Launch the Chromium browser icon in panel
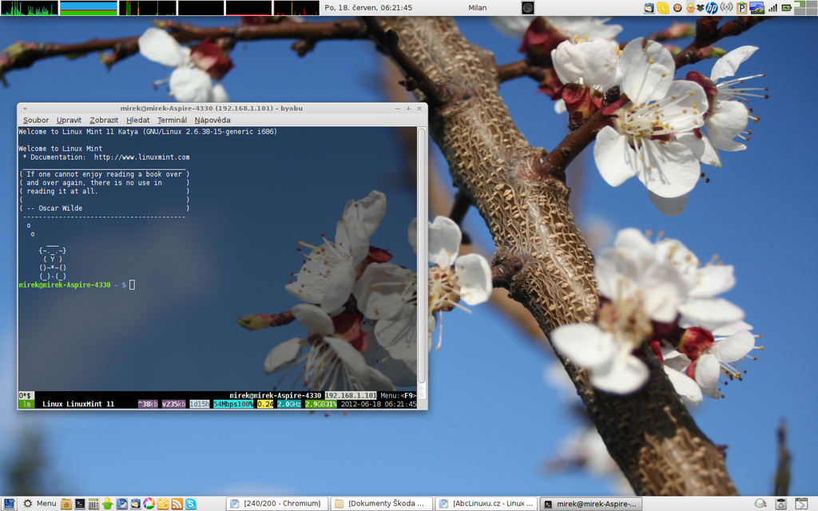818x511 pixels. pos(121,504)
